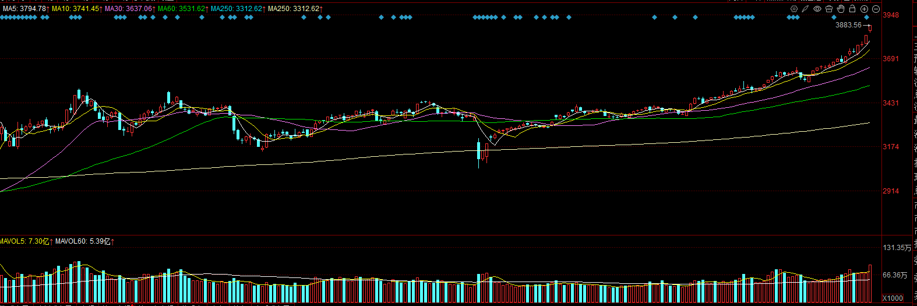
Task: Click the 3948 price axis label
Action: coord(891,15)
